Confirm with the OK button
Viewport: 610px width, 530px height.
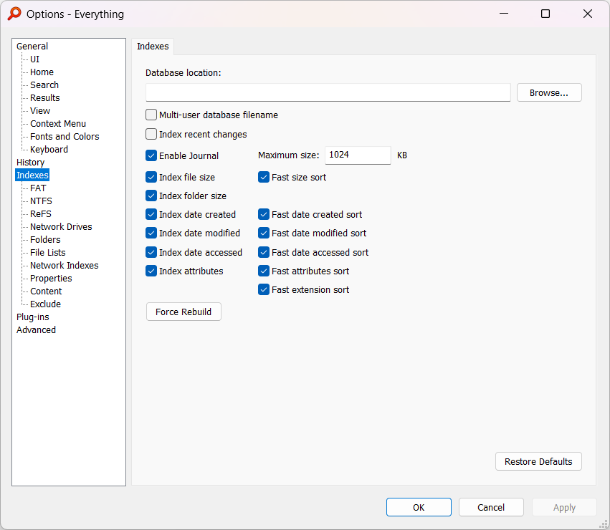[419, 507]
